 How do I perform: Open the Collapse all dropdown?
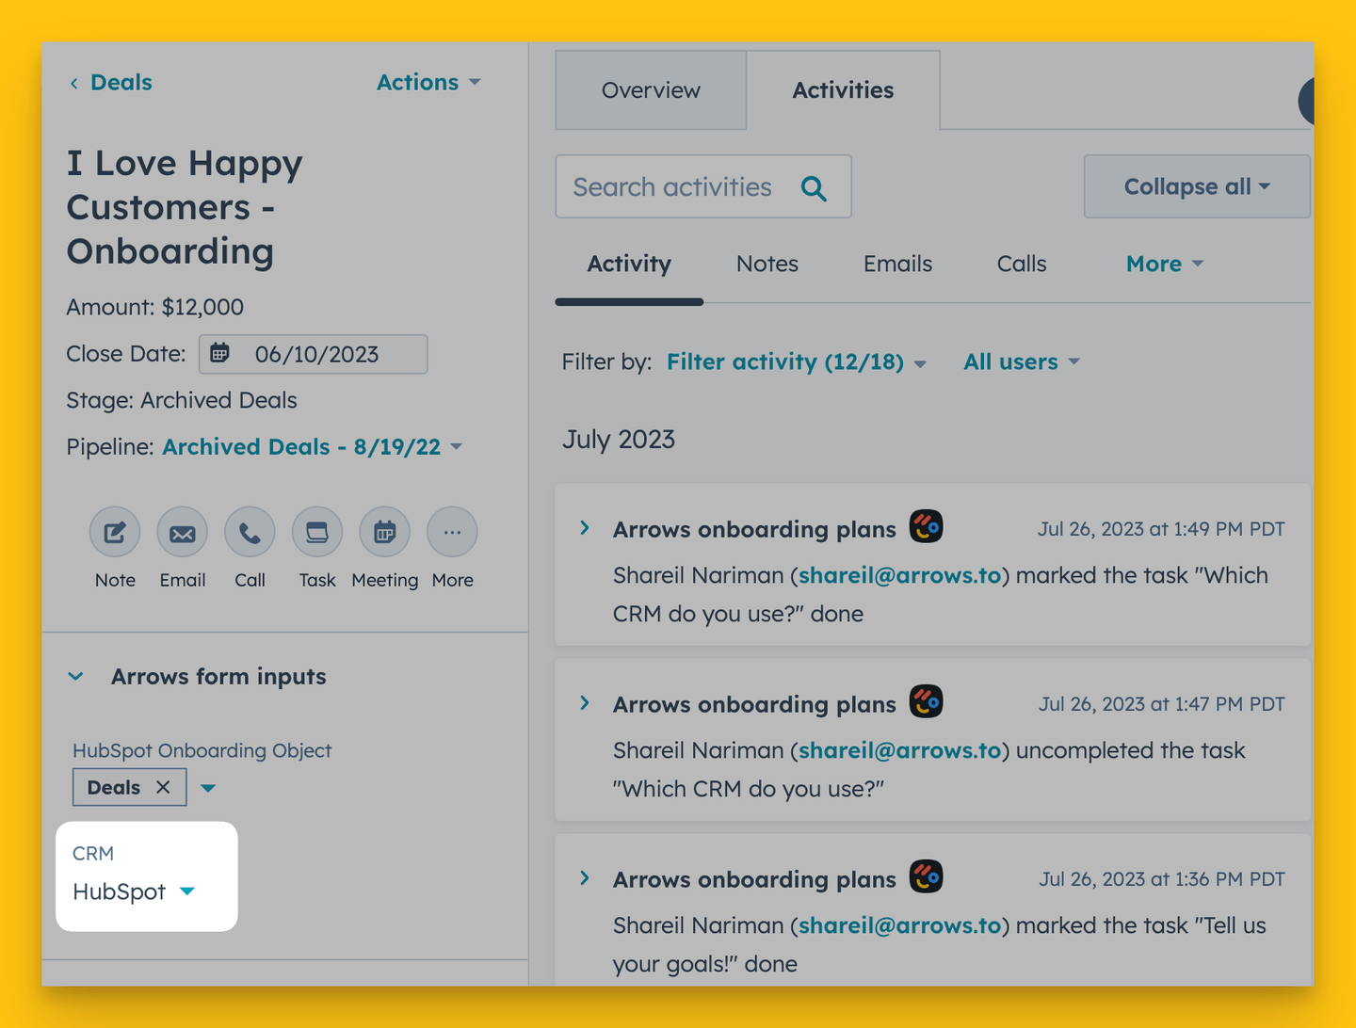(1197, 186)
